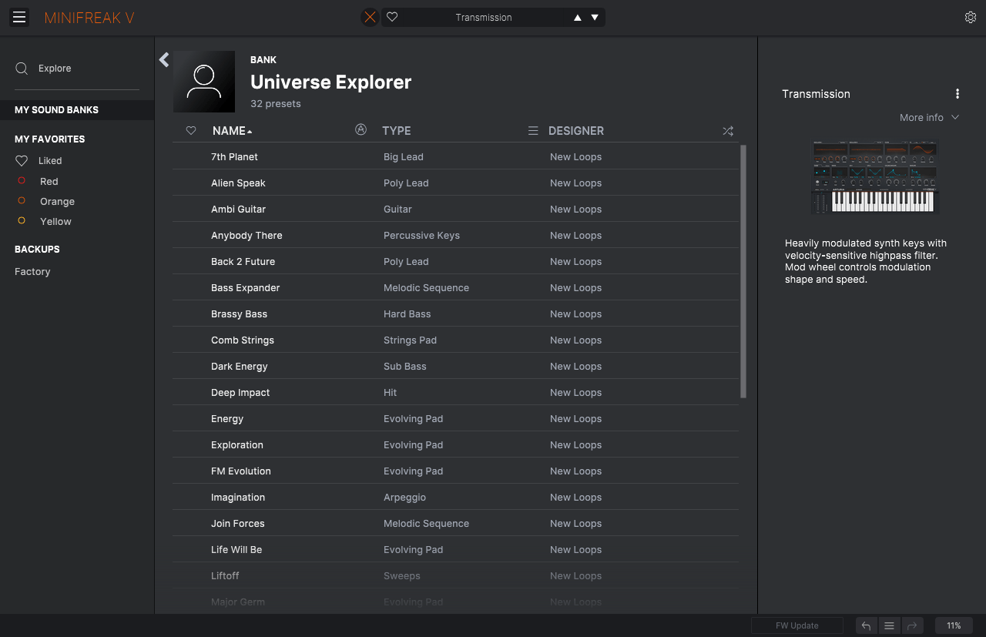Viewport: 986px width, 637px height.
Task: Expand the More info section
Action: coord(929,118)
